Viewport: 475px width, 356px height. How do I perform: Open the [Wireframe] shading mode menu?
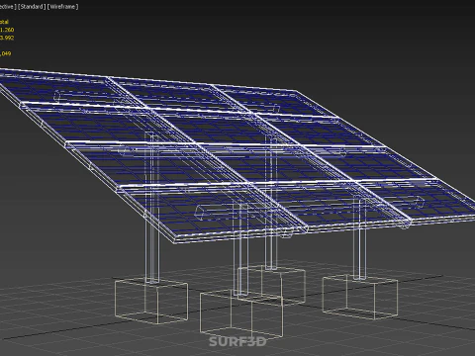[63, 7]
